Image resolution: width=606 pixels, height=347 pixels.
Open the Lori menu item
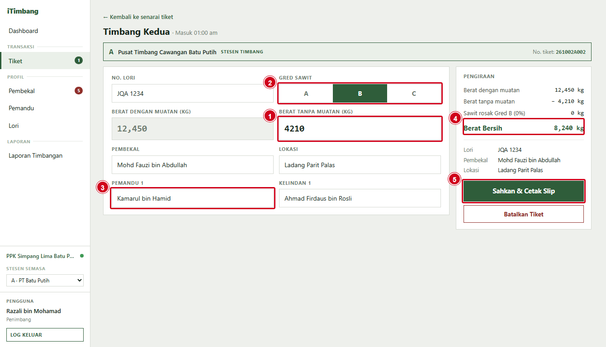[x=45, y=126]
